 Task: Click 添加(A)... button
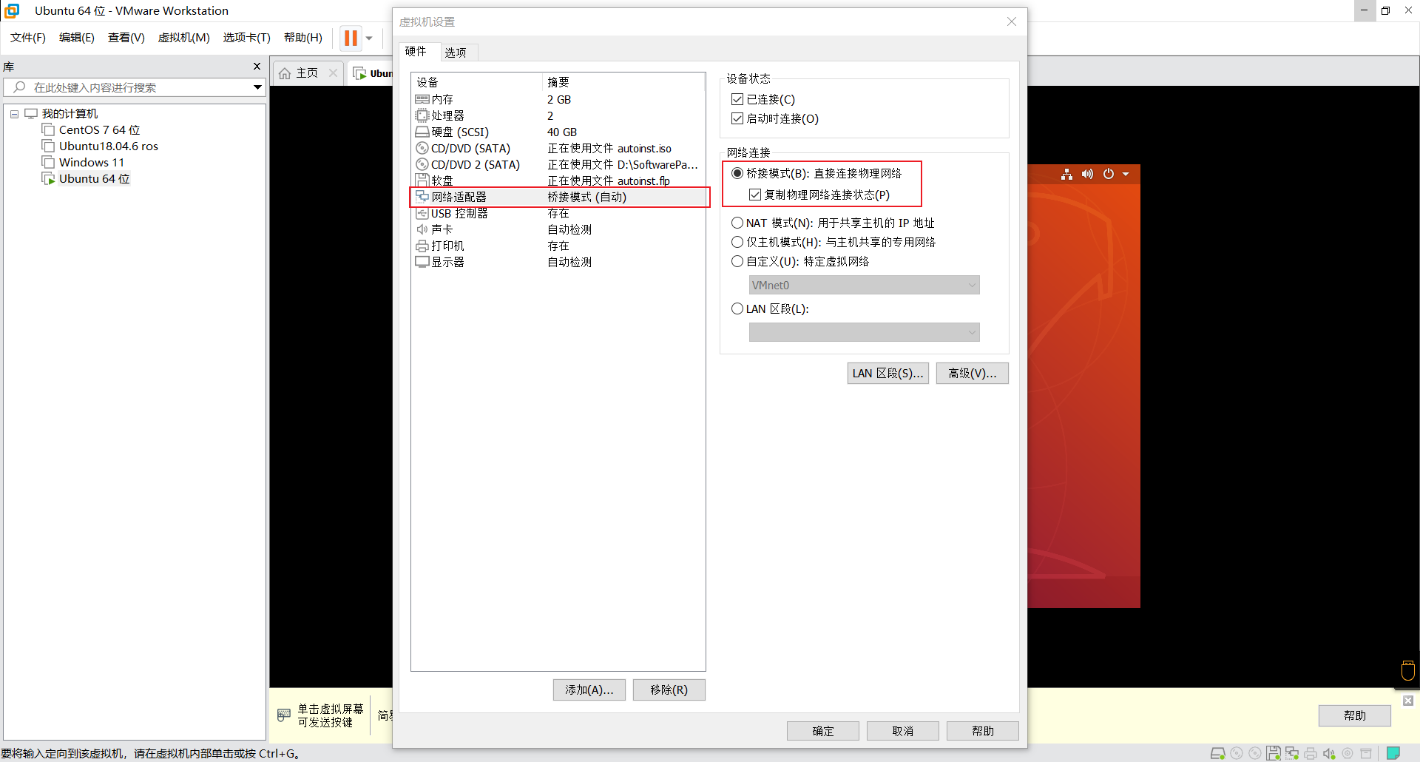[x=589, y=689]
